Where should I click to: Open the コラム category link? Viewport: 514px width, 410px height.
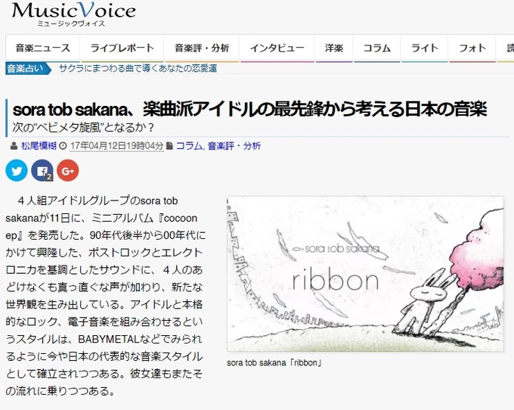(x=190, y=146)
